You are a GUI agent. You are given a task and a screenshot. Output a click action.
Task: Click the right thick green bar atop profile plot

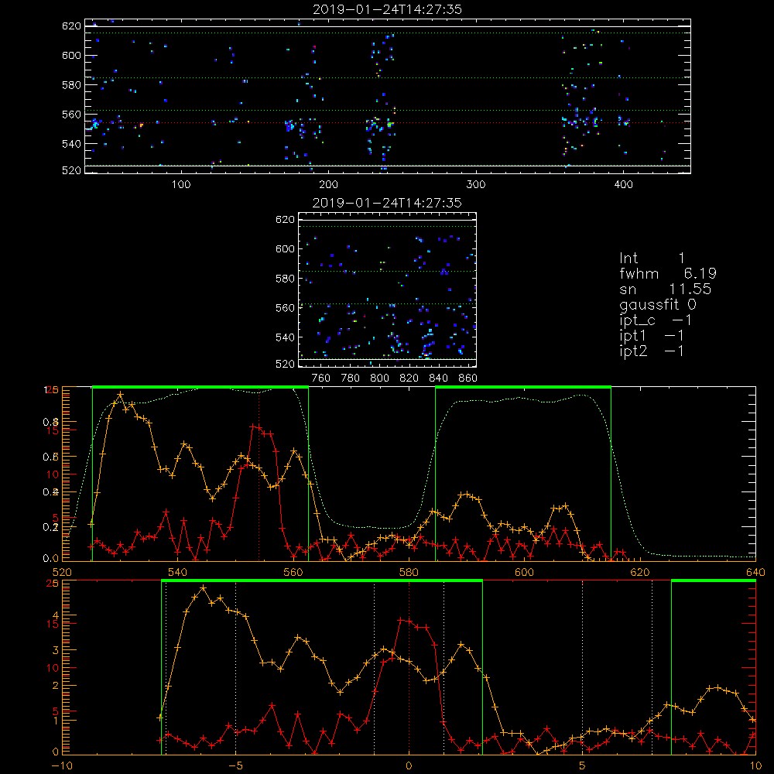(523, 387)
